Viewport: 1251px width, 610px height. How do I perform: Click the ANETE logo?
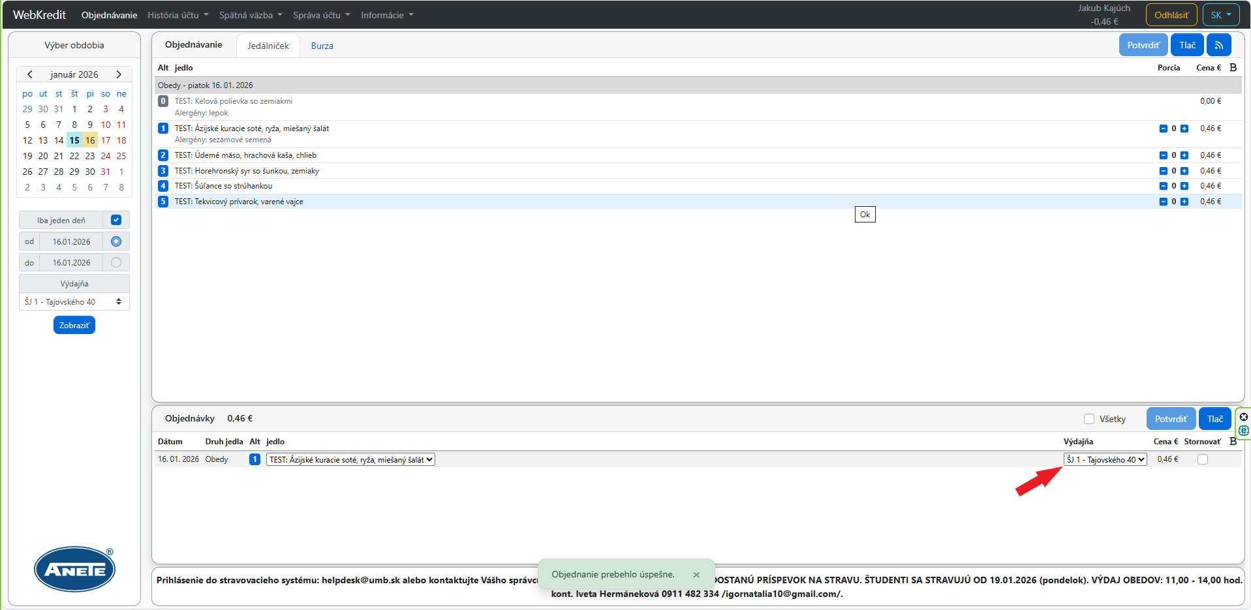[x=74, y=569]
